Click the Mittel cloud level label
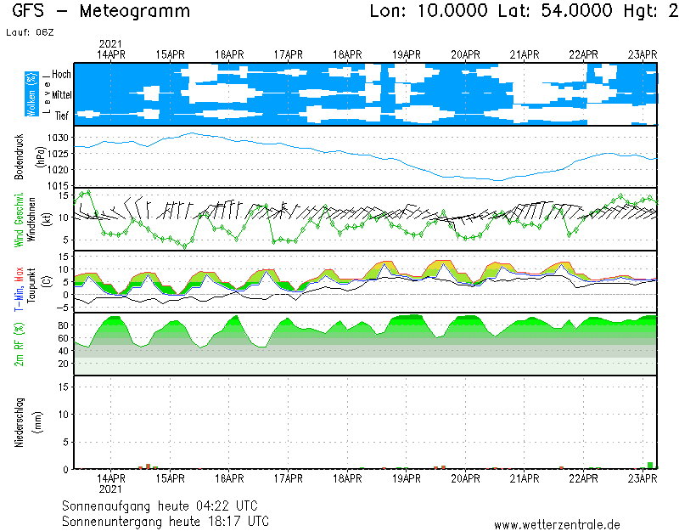The height and width of the screenshot is (531, 679). coord(60,95)
